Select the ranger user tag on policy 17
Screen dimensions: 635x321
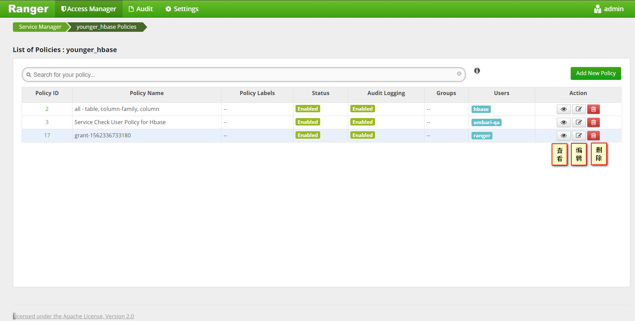(x=481, y=135)
